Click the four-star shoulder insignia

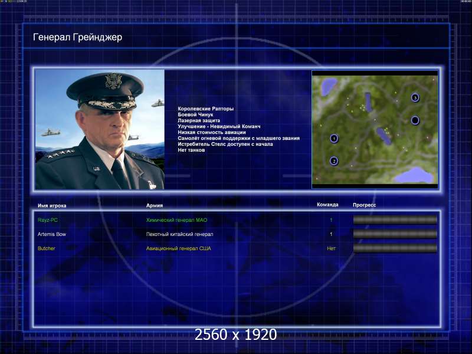coord(61,154)
